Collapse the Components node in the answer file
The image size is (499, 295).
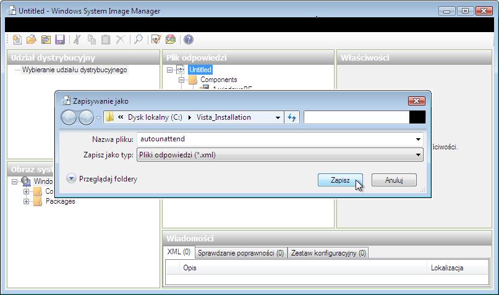(x=181, y=80)
